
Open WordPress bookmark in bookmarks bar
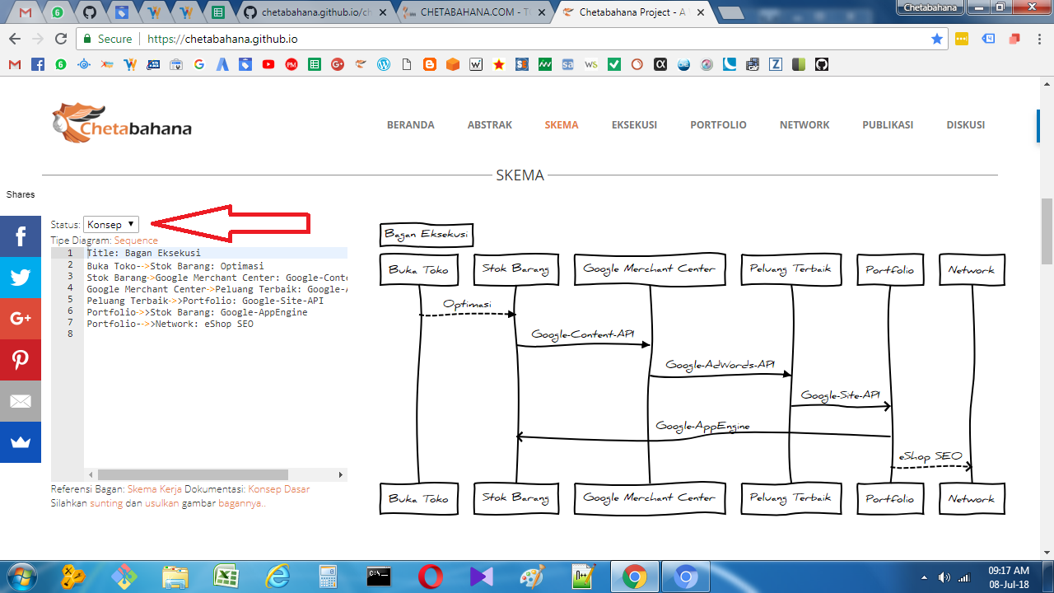click(384, 64)
